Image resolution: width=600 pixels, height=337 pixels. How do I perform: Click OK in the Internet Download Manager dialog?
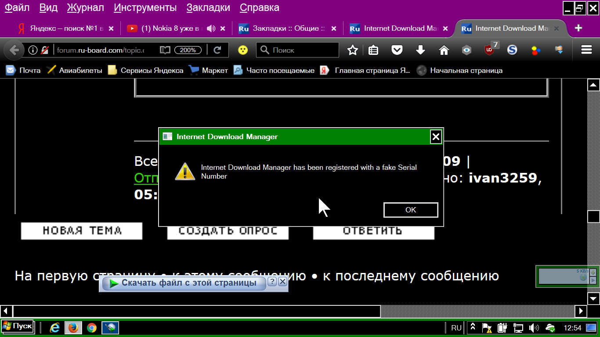click(x=411, y=210)
